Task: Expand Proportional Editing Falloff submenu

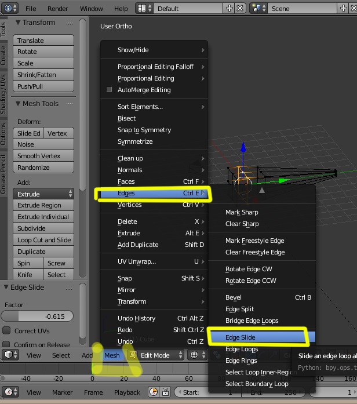Action: [154, 67]
